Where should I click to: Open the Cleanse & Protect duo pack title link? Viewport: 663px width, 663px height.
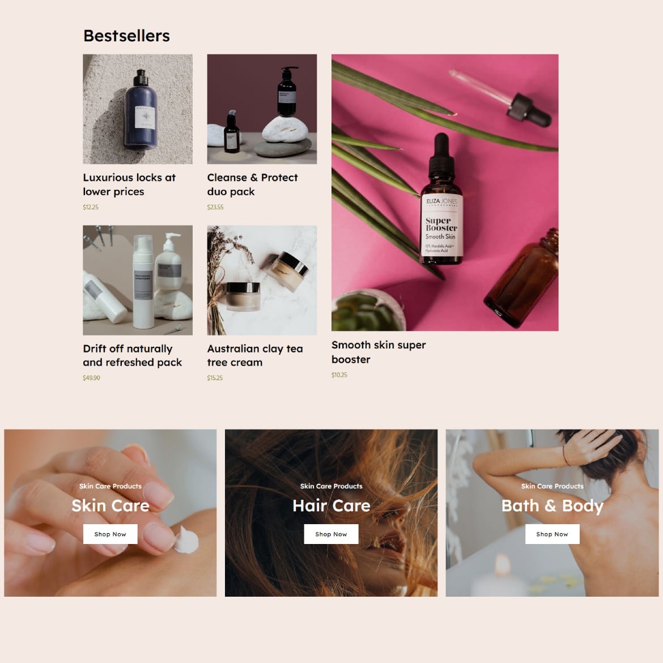[x=252, y=184]
